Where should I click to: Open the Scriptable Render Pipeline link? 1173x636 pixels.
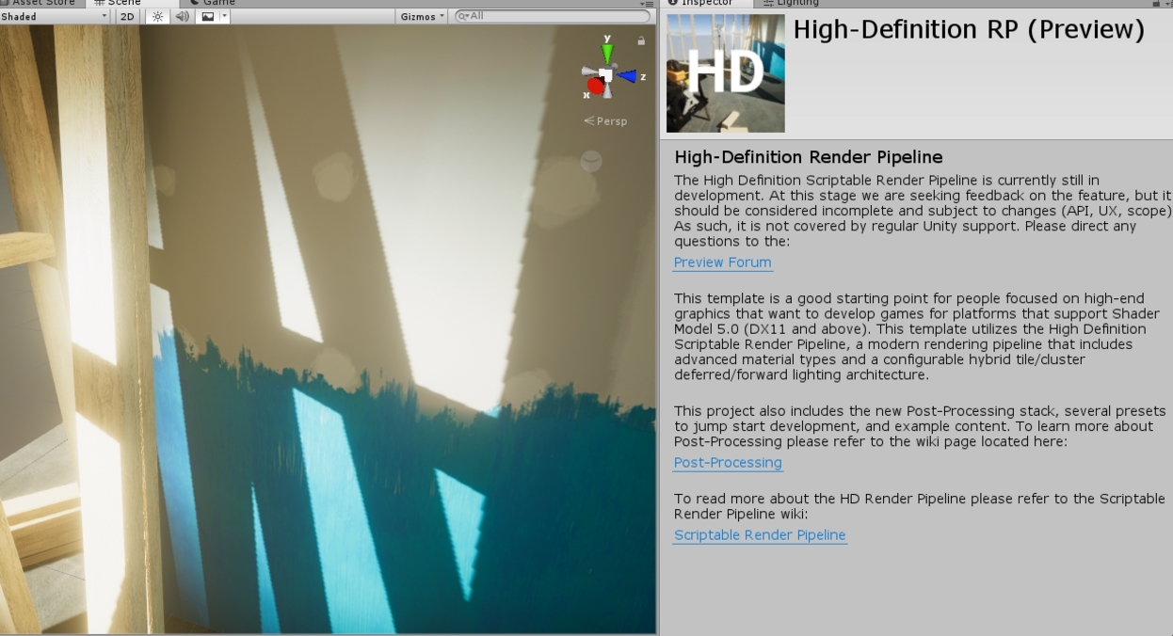(760, 535)
